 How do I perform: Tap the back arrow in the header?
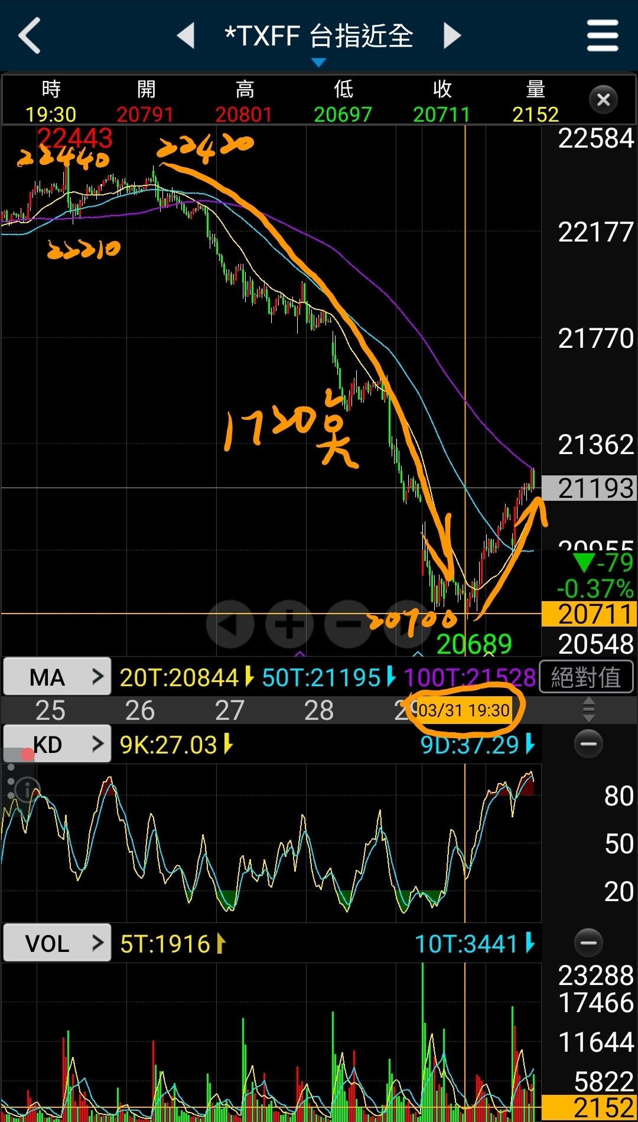pyautogui.click(x=30, y=35)
